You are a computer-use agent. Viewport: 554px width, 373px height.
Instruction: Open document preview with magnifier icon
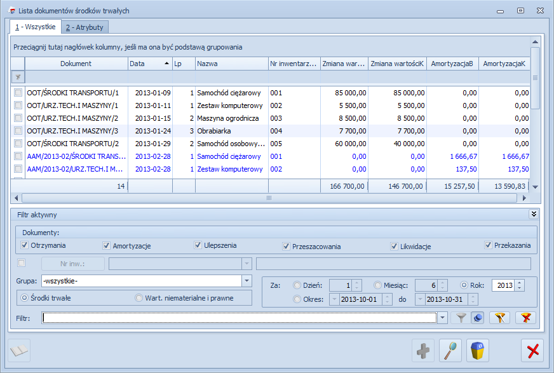(450, 351)
